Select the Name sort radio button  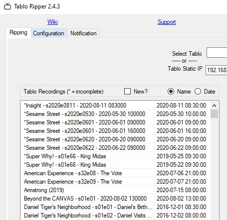point(171,92)
